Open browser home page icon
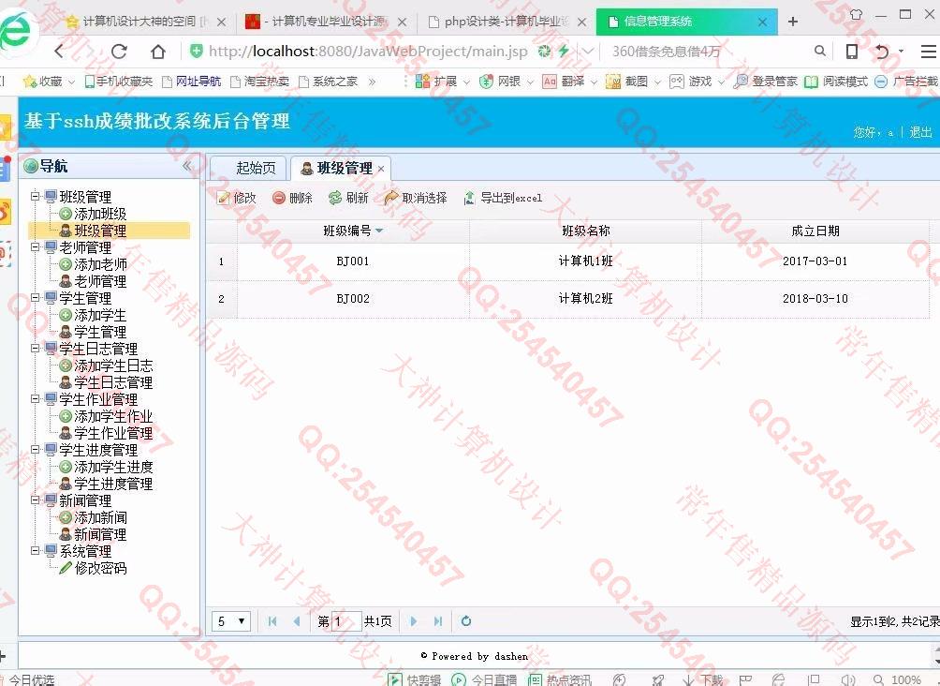The image size is (940, 686). [x=158, y=51]
